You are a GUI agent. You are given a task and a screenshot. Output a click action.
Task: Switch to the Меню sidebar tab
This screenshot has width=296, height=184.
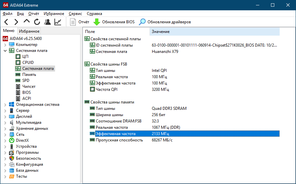pos(9,31)
